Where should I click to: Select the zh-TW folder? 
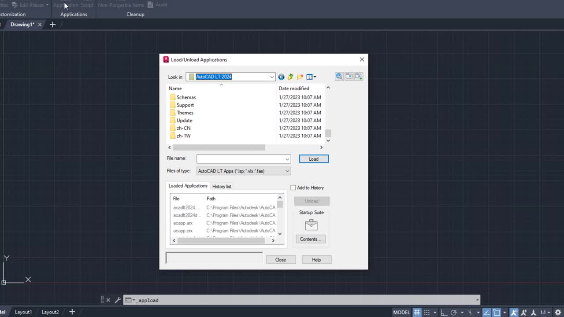coord(180,136)
